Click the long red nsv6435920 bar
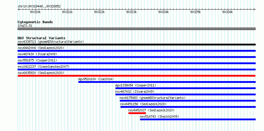264x131 pixels. pyautogui.click(x=136, y=76)
